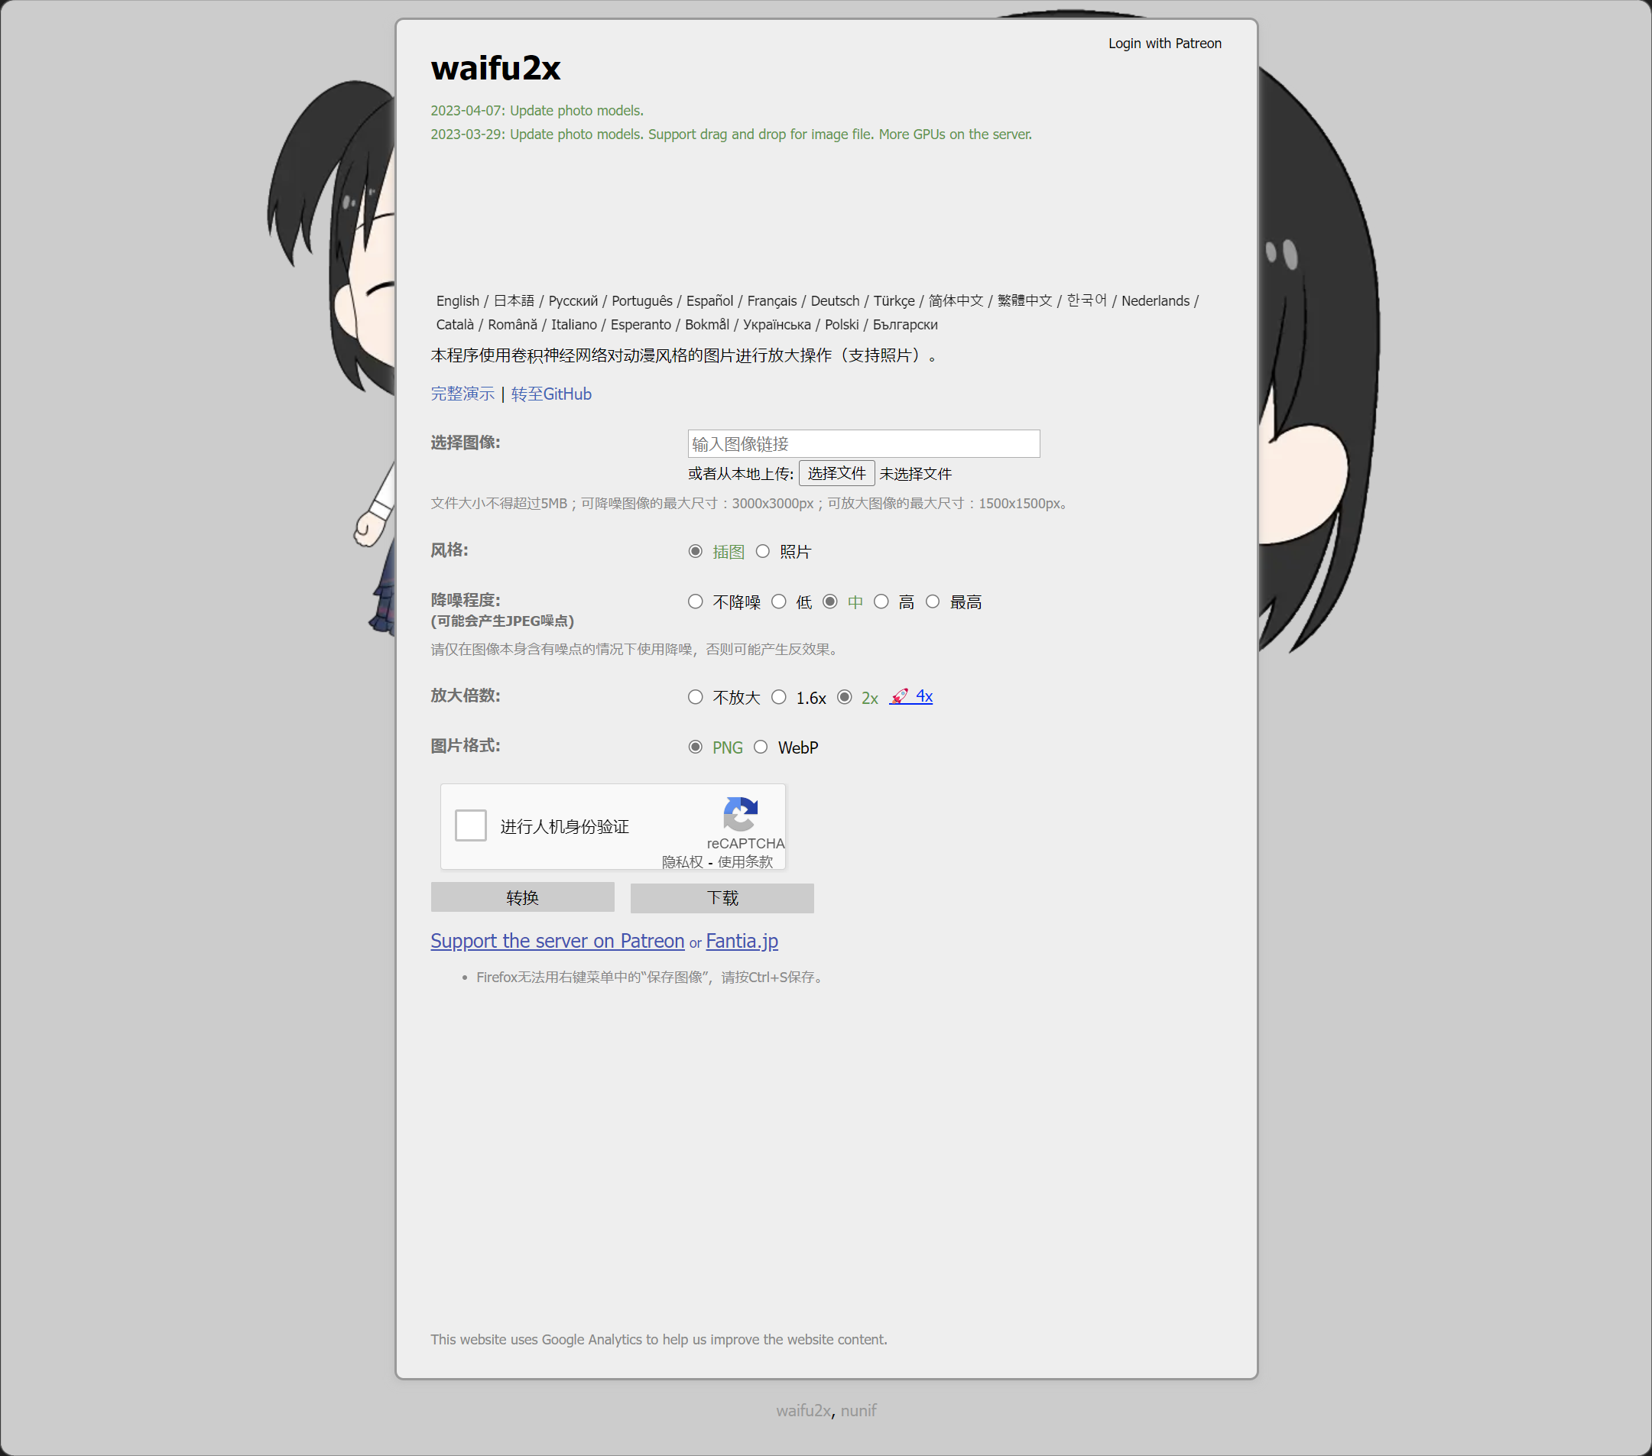
Task: Choose 最高 noise reduction level
Action: (933, 602)
